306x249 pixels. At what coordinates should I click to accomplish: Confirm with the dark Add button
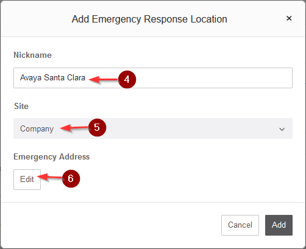tap(279, 225)
